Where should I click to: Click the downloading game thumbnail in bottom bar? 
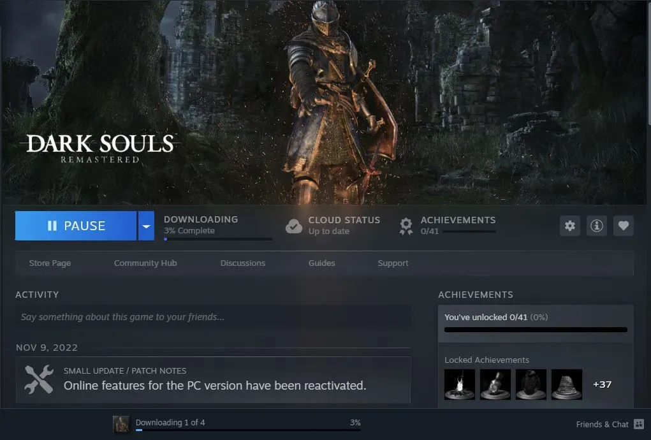121,424
